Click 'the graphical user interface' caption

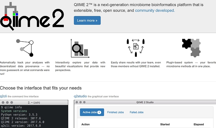point(103,96)
